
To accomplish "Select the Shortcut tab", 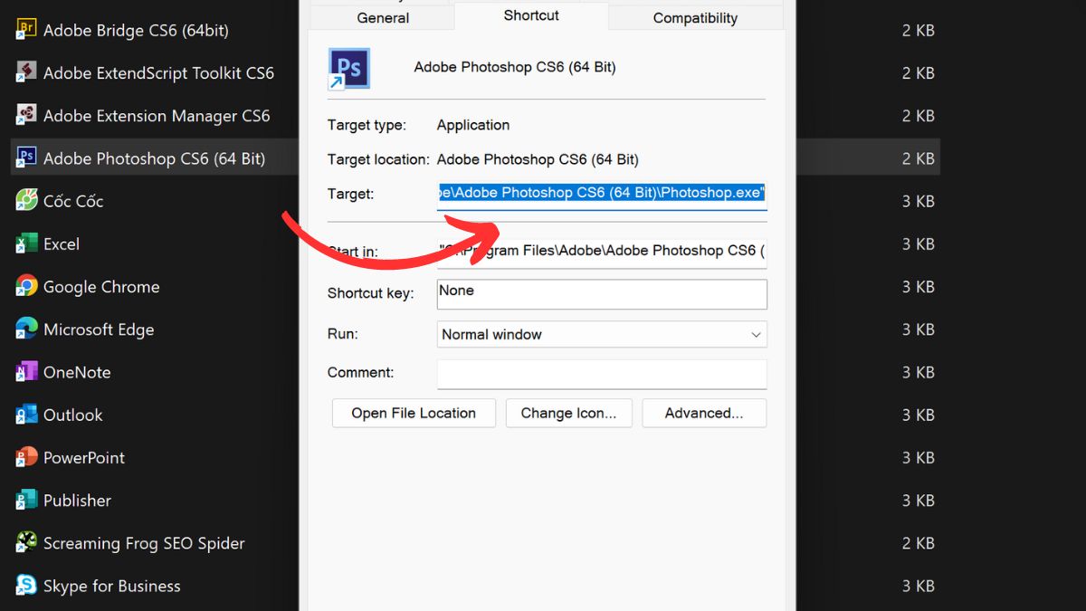I will (x=531, y=15).
